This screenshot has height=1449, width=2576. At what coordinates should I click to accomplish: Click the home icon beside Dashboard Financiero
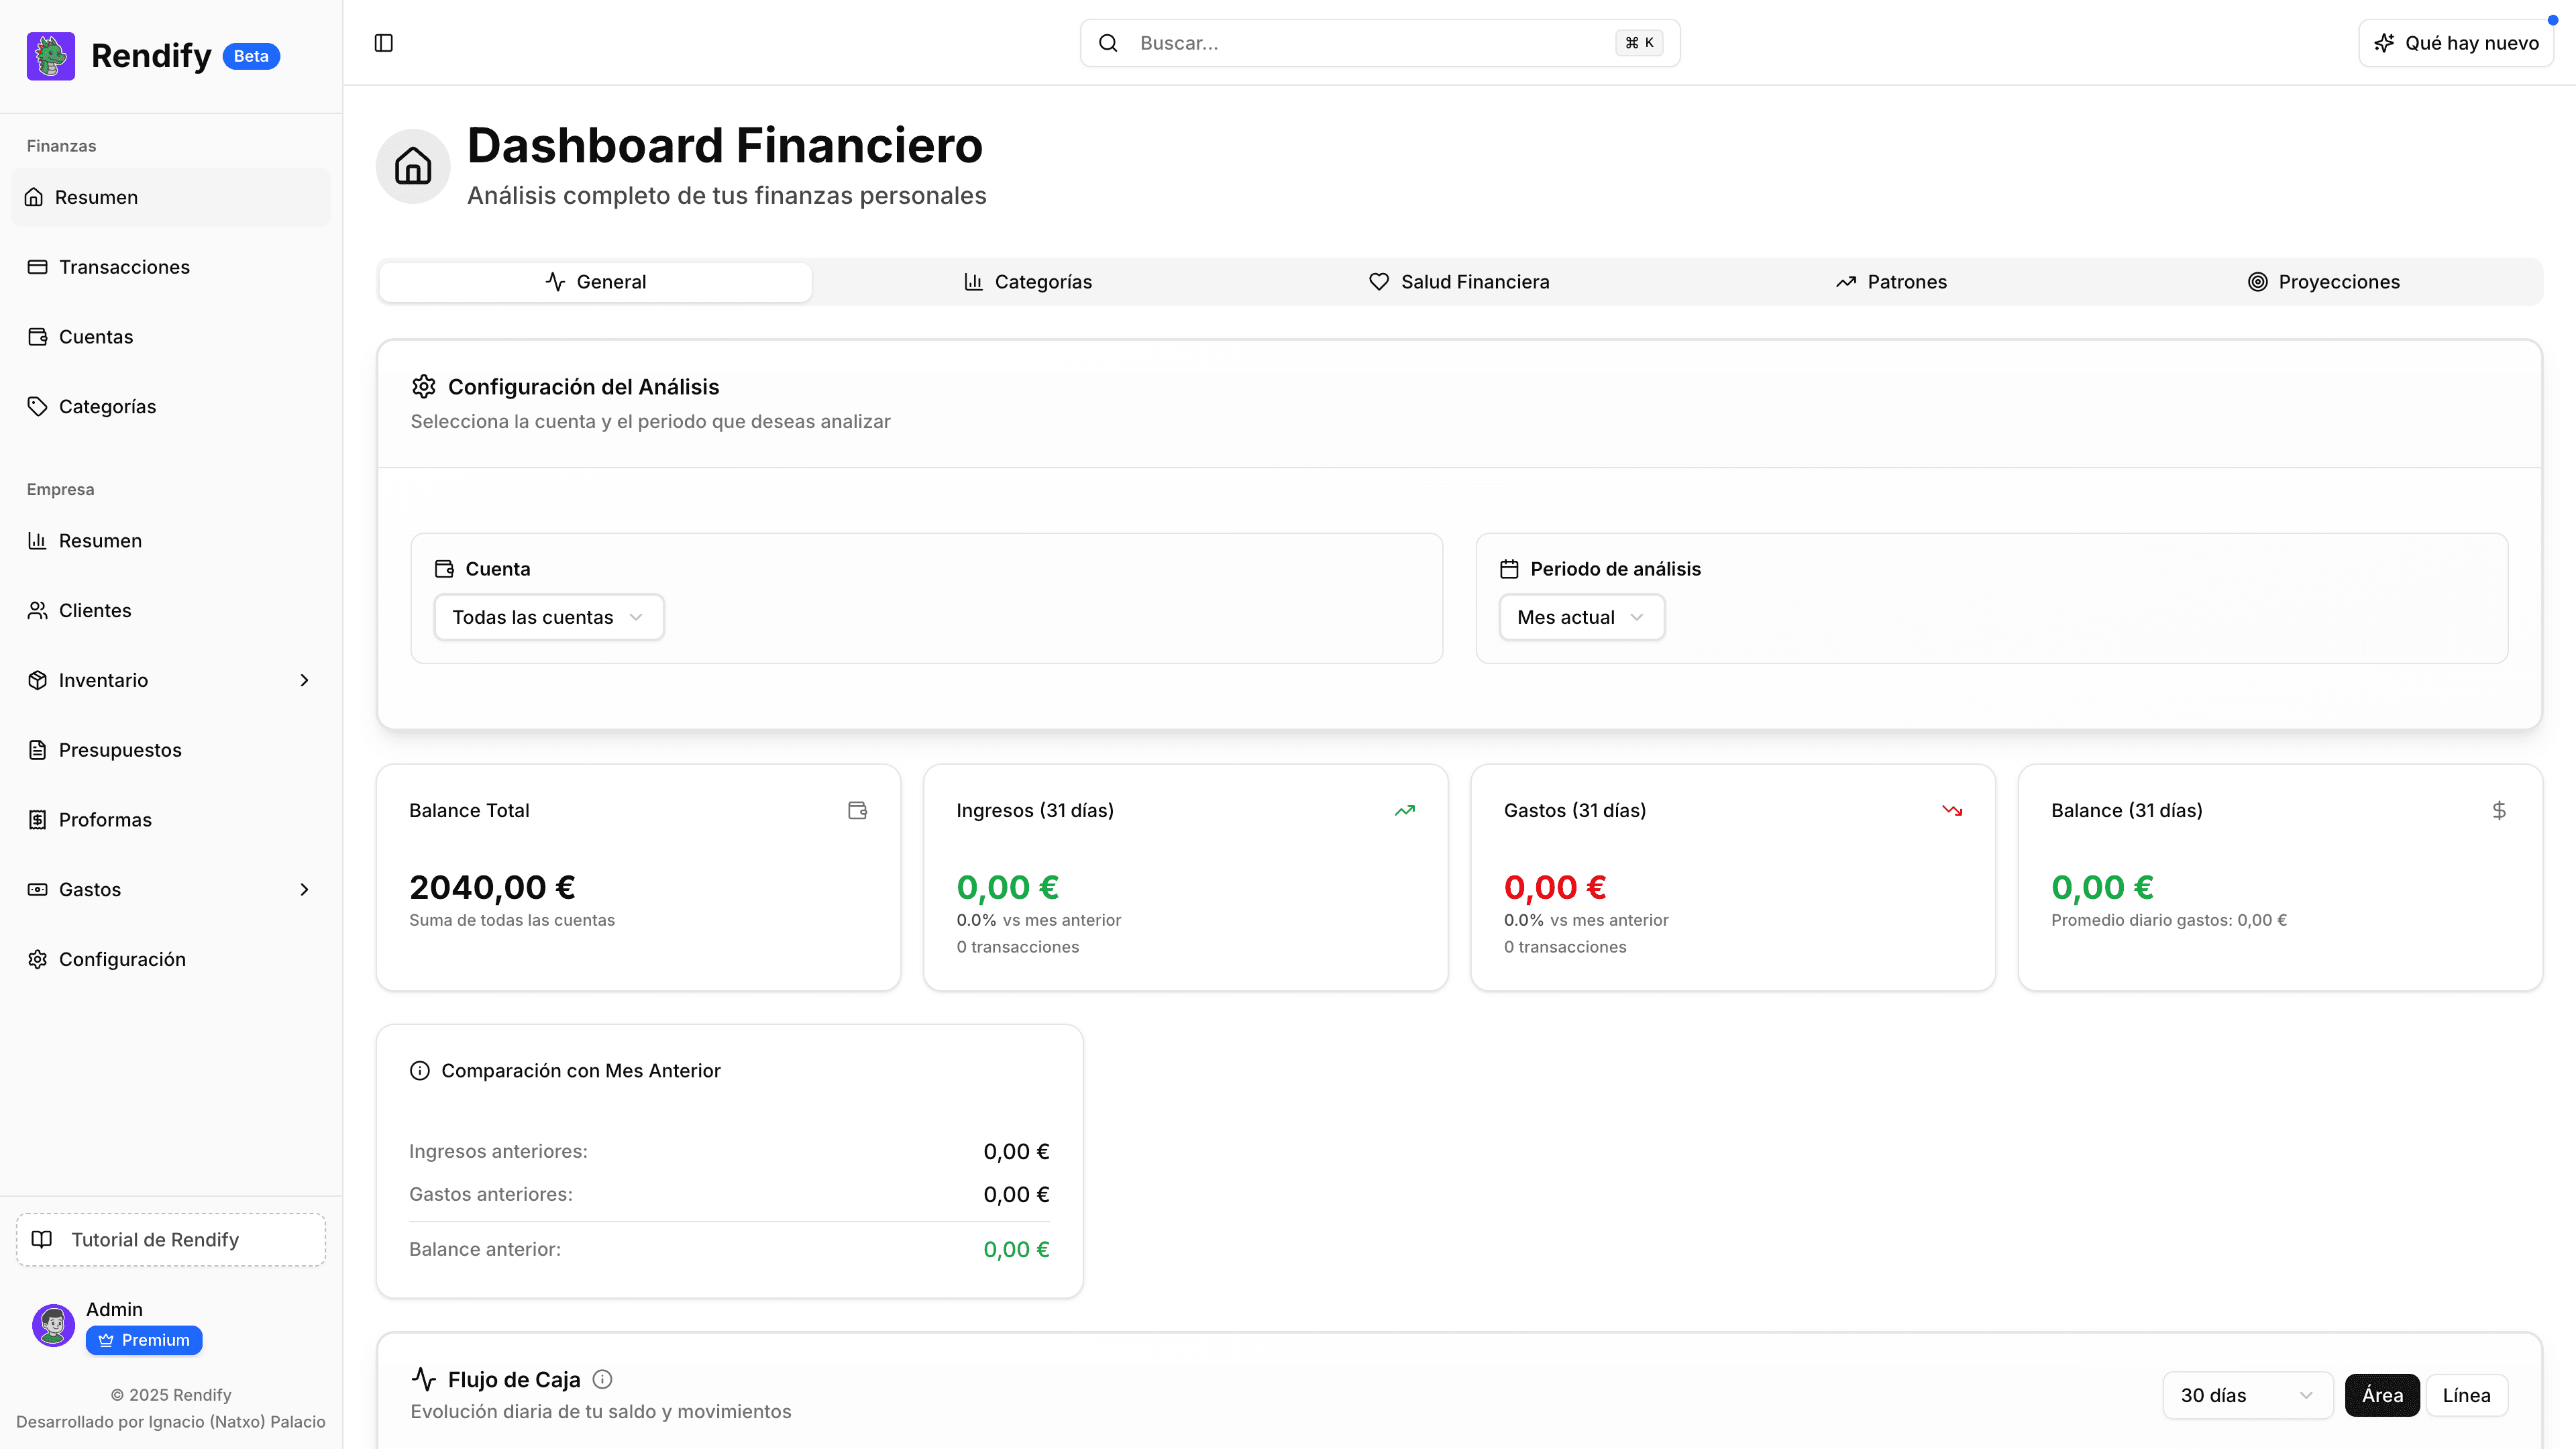click(x=413, y=166)
